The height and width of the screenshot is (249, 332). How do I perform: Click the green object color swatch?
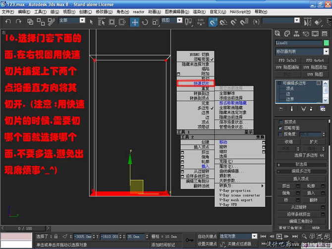pyautogui.click(x=326, y=43)
